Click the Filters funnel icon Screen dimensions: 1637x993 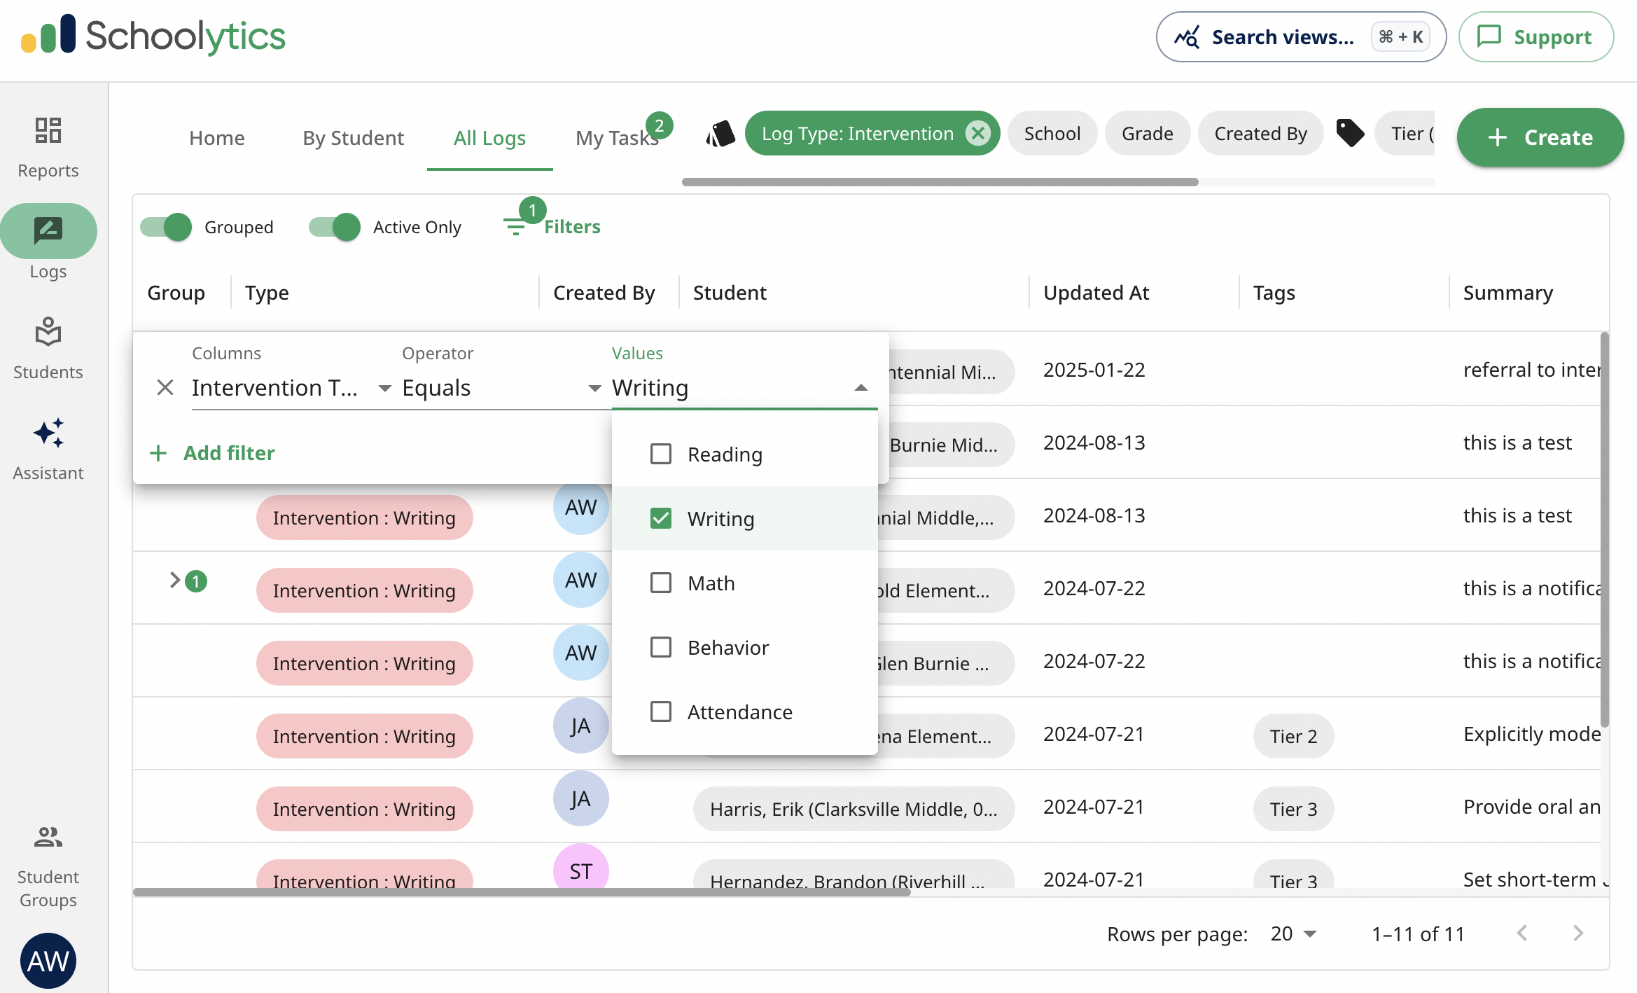point(515,227)
